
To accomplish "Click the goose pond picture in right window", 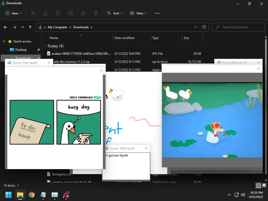I will [212, 120].
